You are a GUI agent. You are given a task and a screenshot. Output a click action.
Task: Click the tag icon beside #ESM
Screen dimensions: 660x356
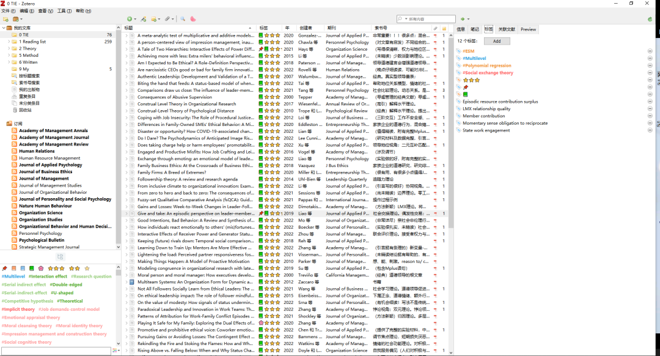[459, 51]
